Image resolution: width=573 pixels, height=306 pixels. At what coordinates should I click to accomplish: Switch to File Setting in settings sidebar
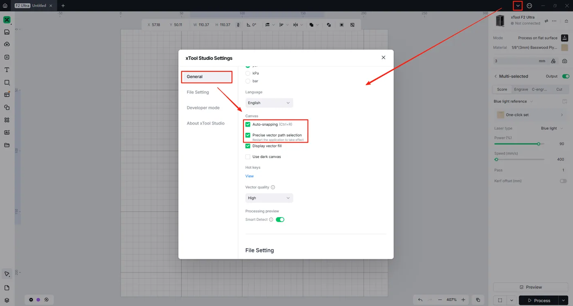[x=198, y=92]
